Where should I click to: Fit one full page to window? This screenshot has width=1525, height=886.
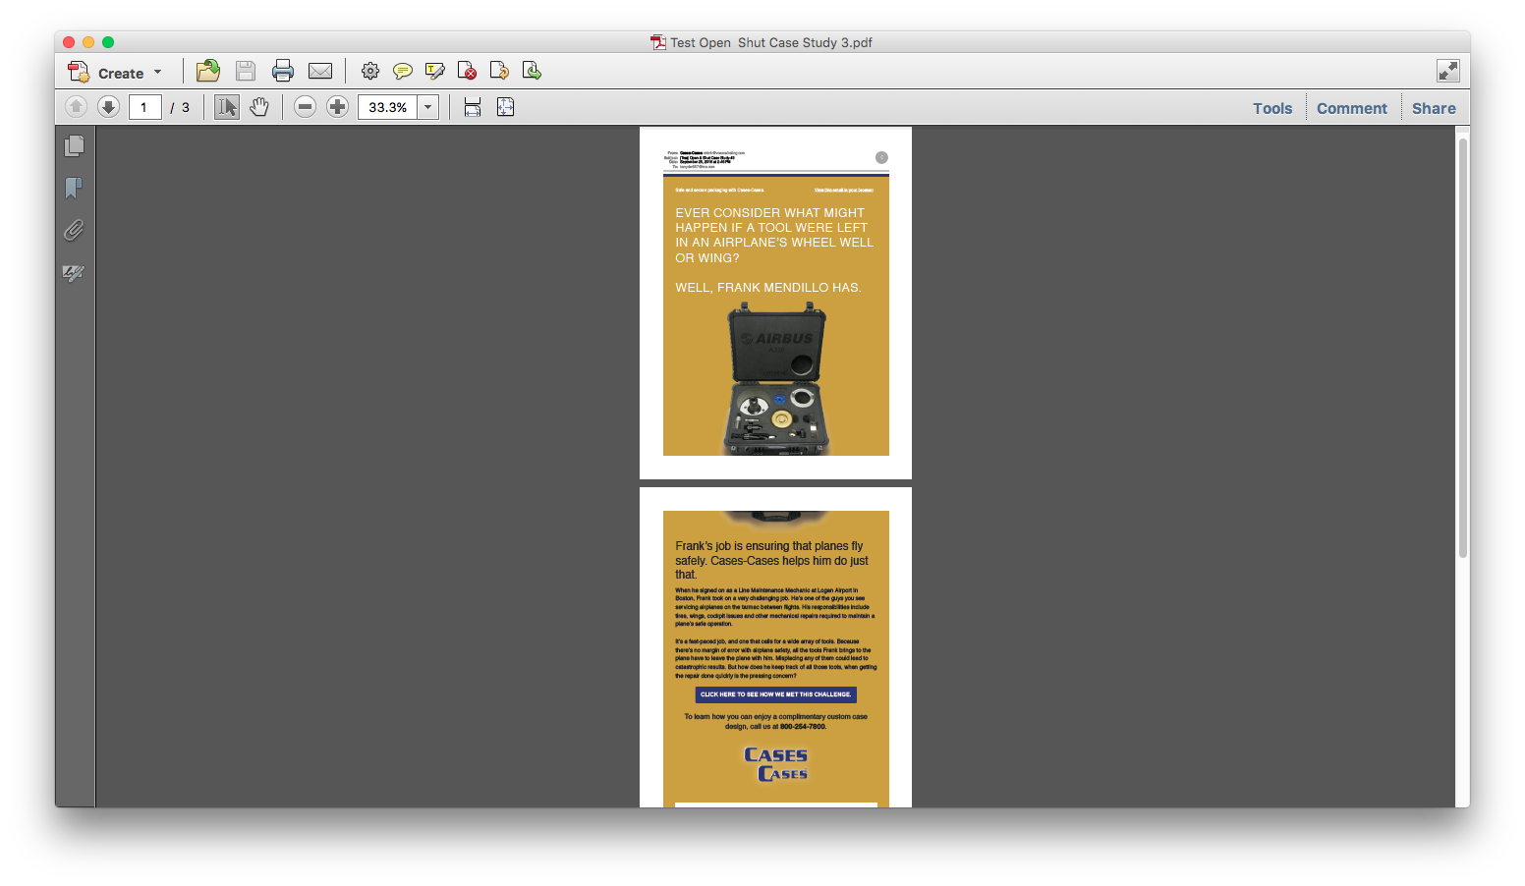tap(505, 107)
